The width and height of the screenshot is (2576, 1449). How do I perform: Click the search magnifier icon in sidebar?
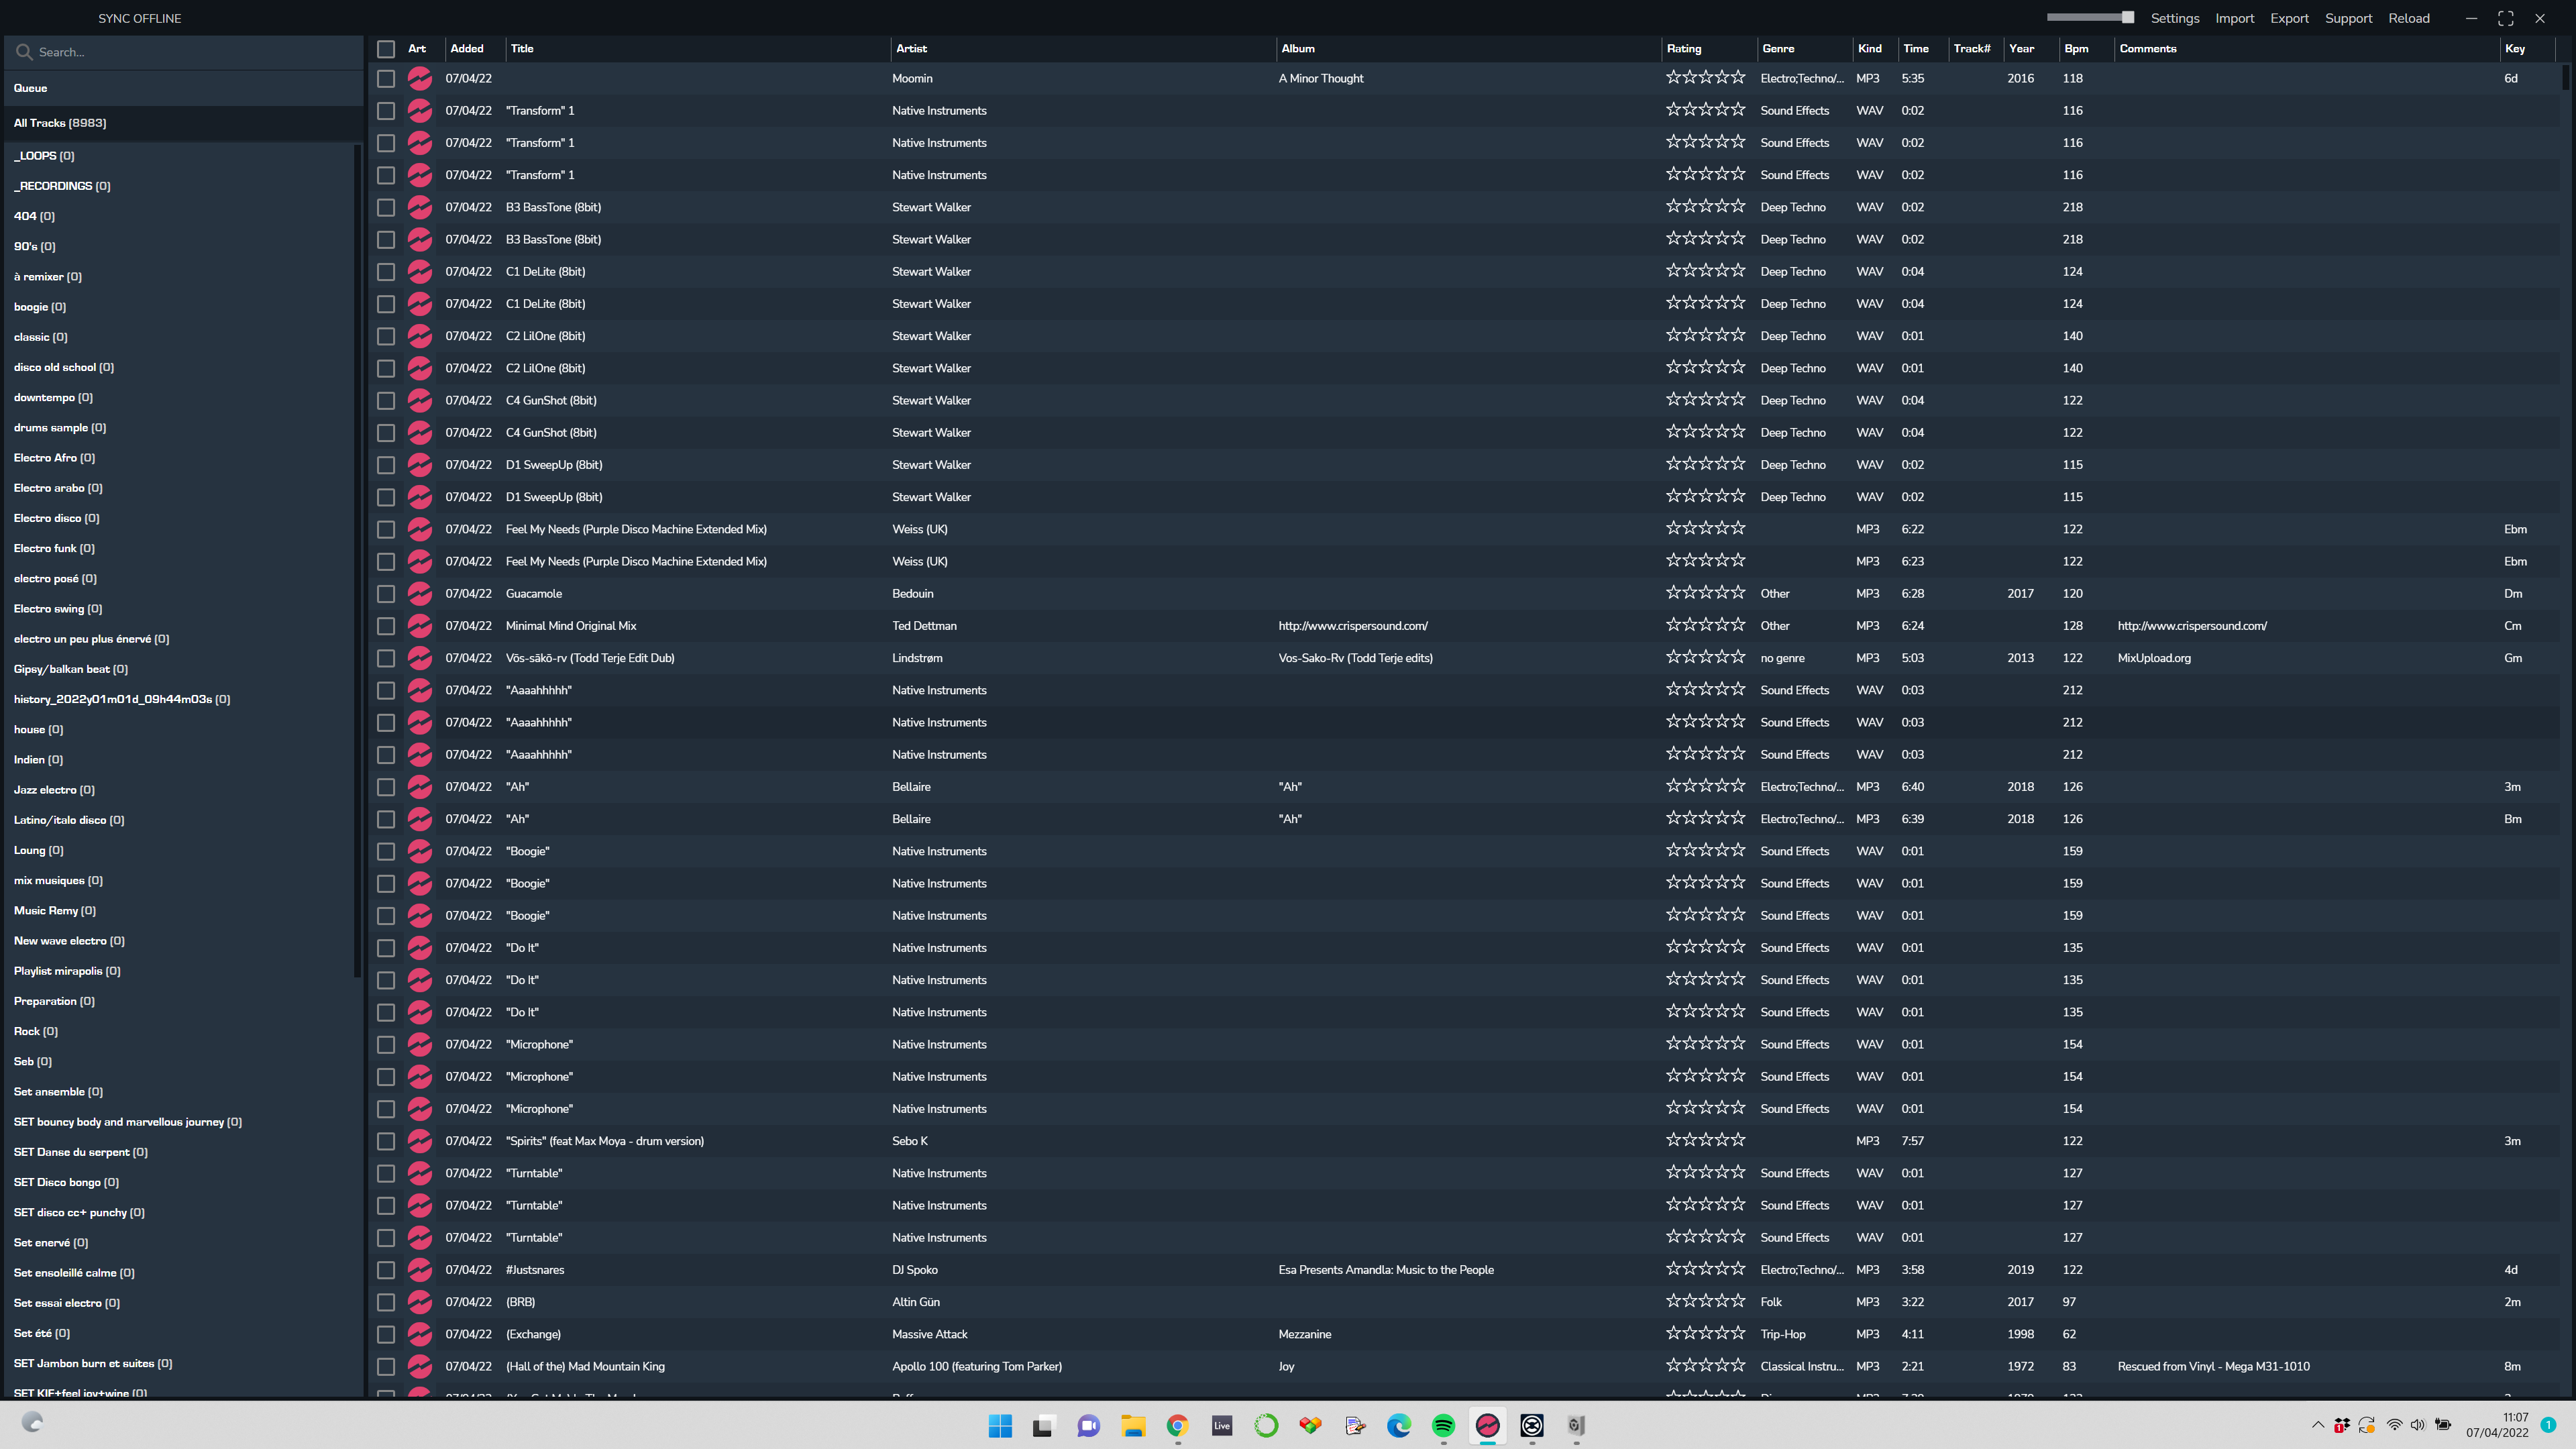point(24,52)
